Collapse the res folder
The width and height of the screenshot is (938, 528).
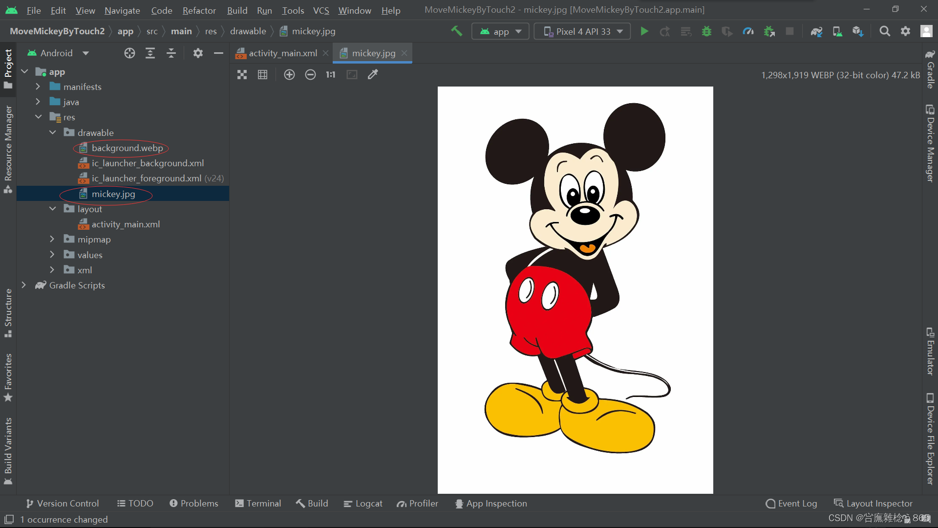coord(38,117)
